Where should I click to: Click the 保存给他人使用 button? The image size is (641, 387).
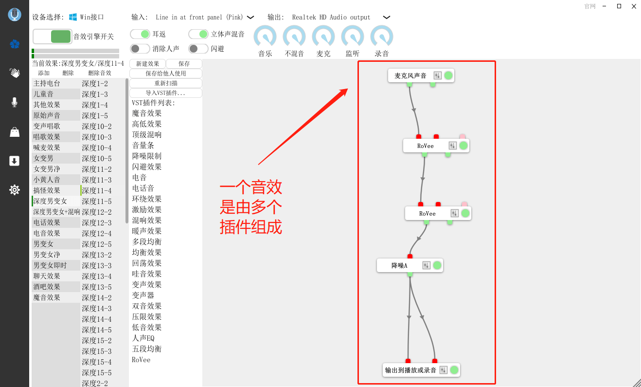(x=166, y=74)
